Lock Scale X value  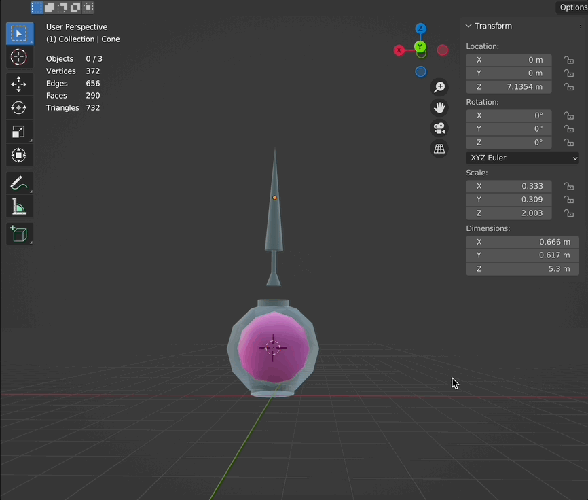(x=569, y=186)
